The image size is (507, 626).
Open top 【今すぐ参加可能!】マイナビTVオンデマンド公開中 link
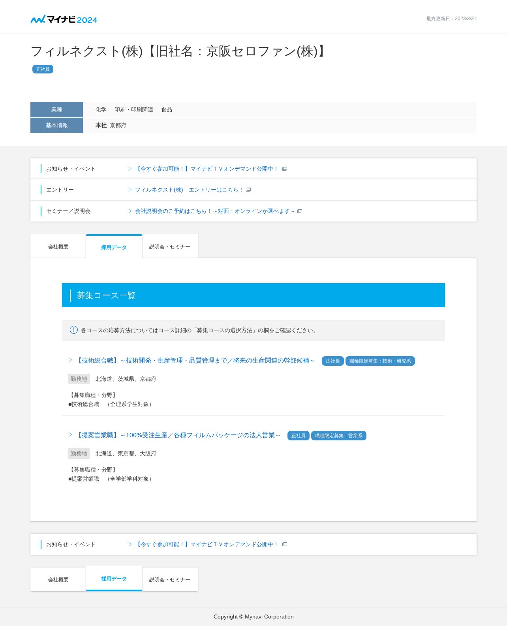207,169
